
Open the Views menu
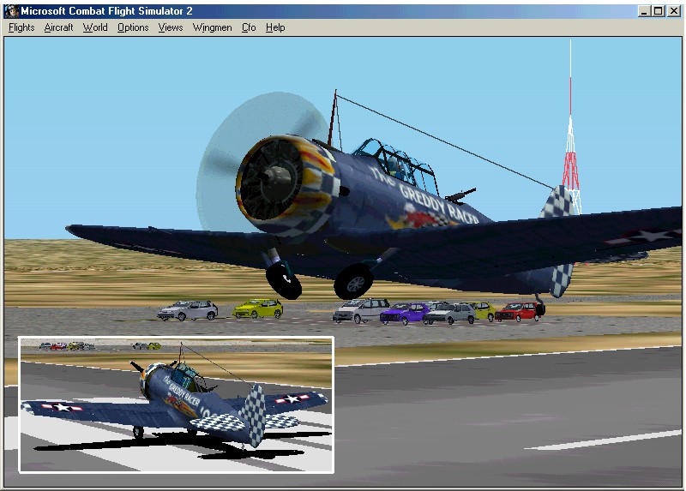tap(170, 27)
